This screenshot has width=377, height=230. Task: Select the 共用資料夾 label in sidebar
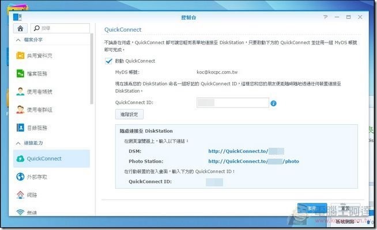39,56
